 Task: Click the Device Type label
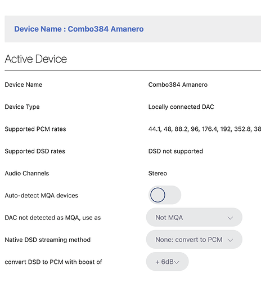(x=22, y=107)
